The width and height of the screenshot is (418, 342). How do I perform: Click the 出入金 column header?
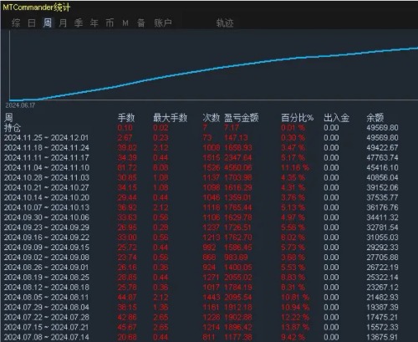coord(336,118)
